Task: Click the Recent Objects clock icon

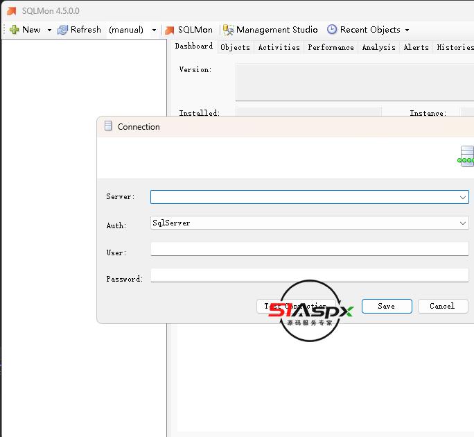Action: (x=332, y=30)
